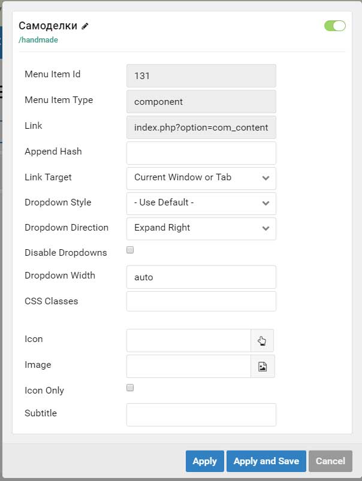Open the Link Target dropdown
The image size is (362, 481).
201,179
